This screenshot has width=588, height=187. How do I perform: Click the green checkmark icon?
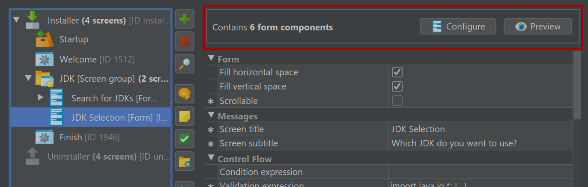point(185,139)
